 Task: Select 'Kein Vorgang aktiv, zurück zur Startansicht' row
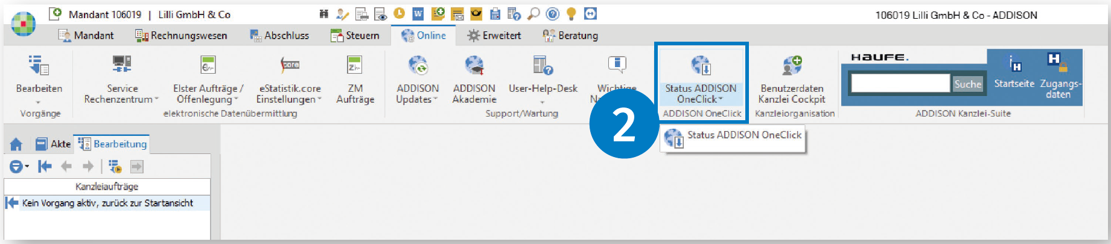point(107,203)
